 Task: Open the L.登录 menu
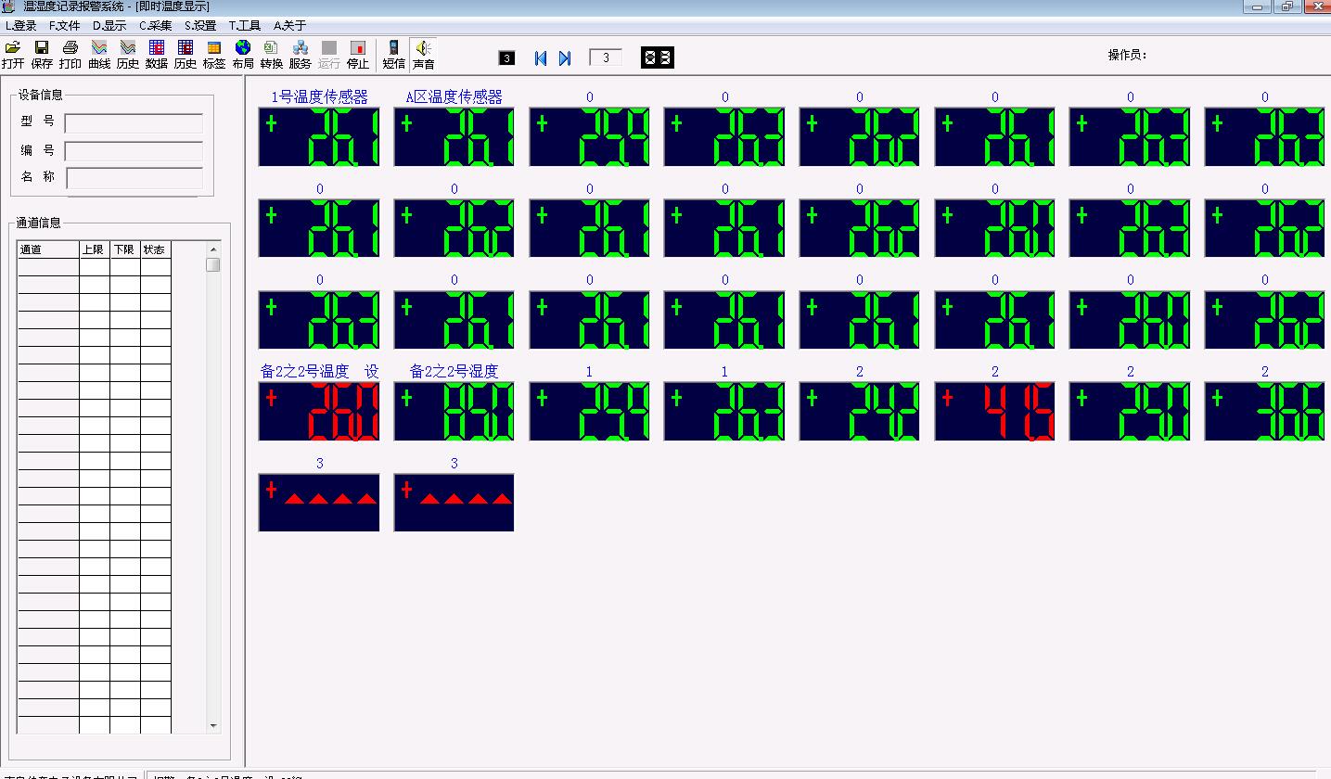tap(21, 26)
